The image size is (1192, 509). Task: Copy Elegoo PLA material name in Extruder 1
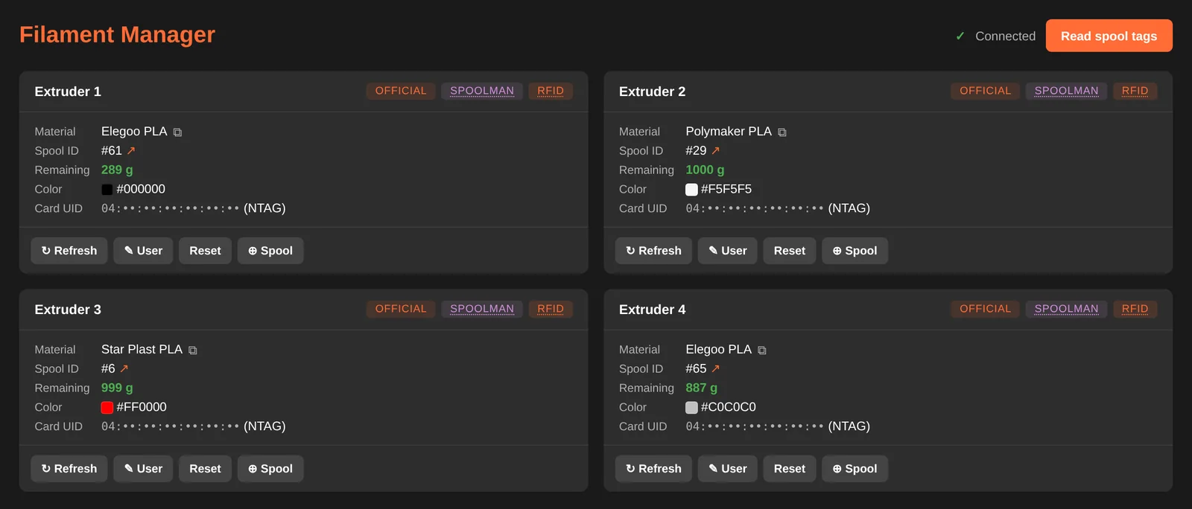coord(177,132)
